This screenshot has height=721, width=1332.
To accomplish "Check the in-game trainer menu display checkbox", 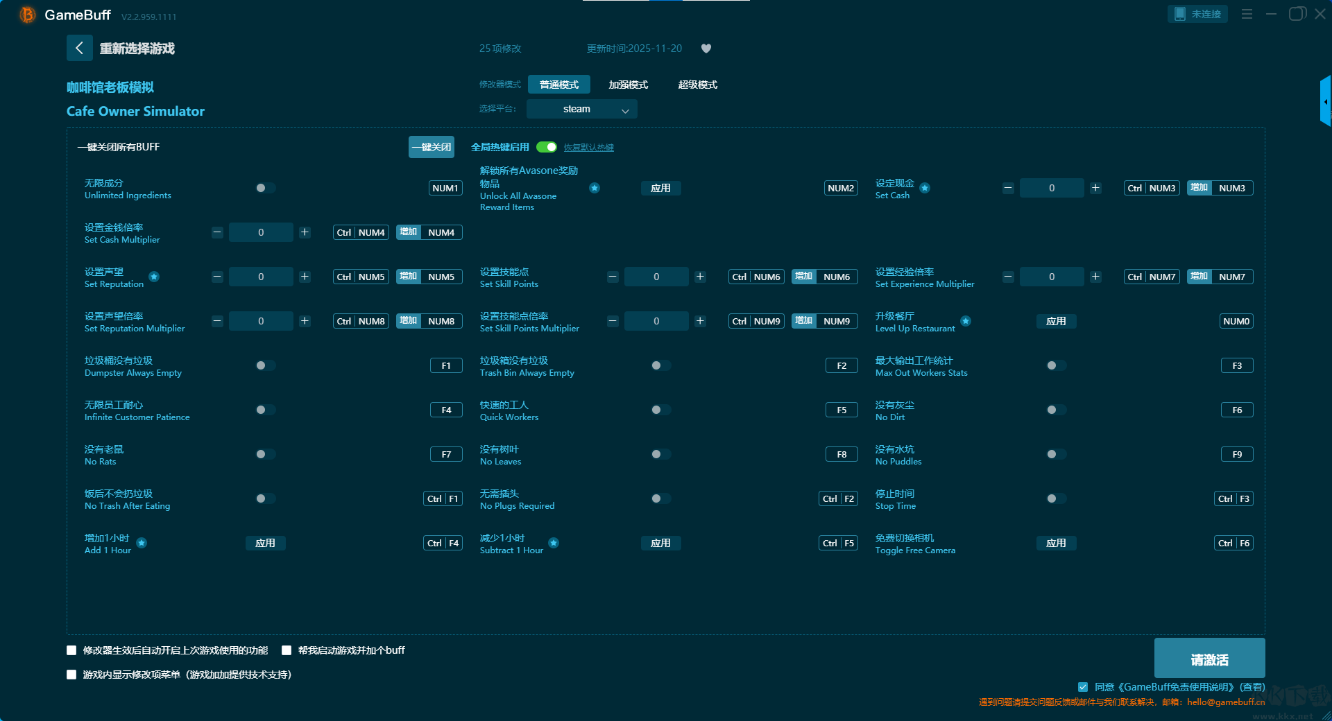I will click(71, 675).
